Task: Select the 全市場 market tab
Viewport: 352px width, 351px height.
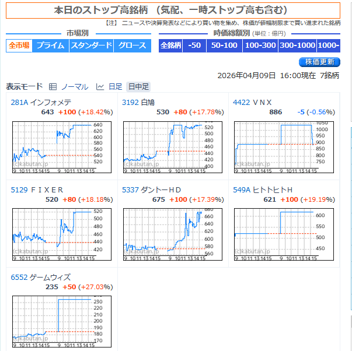Action: 19,45
